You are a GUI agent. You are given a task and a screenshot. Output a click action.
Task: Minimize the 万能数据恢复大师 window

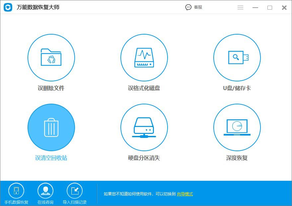[255, 7]
